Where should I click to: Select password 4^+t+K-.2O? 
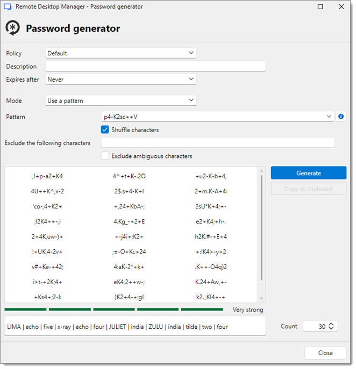click(x=130, y=177)
